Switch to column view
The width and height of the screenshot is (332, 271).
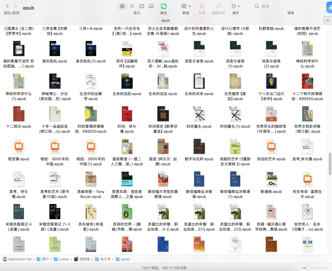pyautogui.click(x=142, y=6)
